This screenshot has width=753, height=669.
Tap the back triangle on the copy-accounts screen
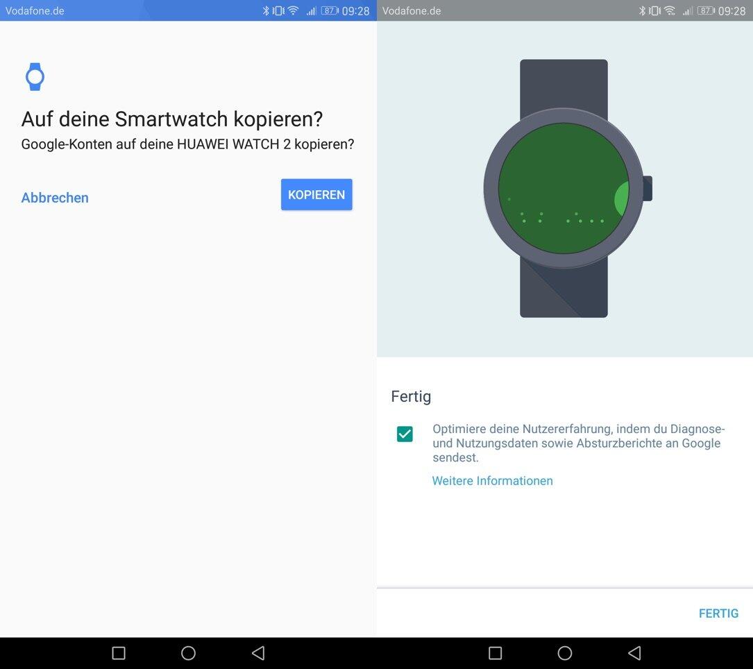pyautogui.click(x=258, y=653)
